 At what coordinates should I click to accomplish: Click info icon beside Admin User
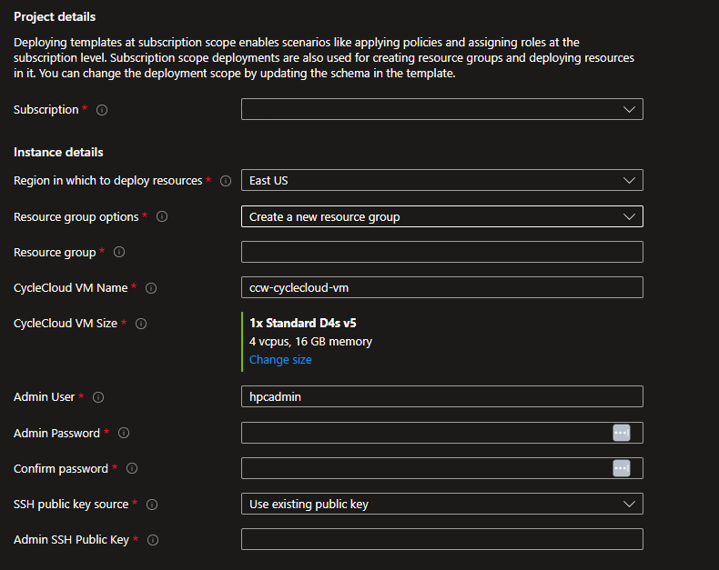coord(98,397)
